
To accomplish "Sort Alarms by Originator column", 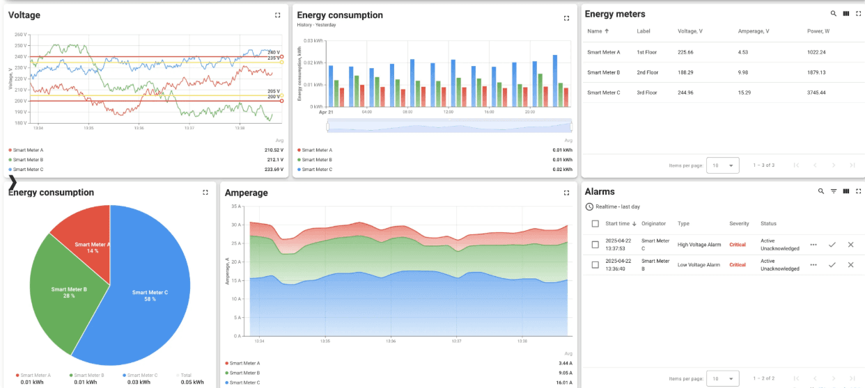I will click(x=653, y=224).
